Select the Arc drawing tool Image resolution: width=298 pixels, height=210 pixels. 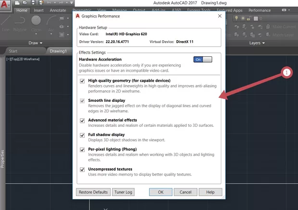pyautogui.click(x=51, y=21)
